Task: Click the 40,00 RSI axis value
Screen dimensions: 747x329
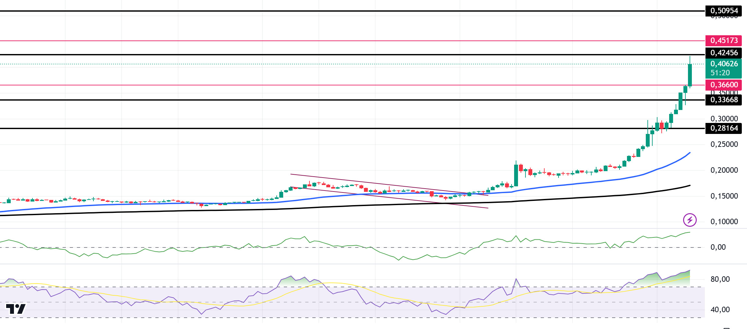Action: click(720, 310)
